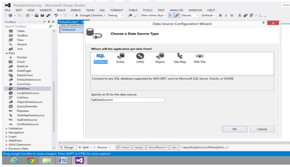290x167 pixels.
Task: Switch to Source view
Action: tap(100, 147)
